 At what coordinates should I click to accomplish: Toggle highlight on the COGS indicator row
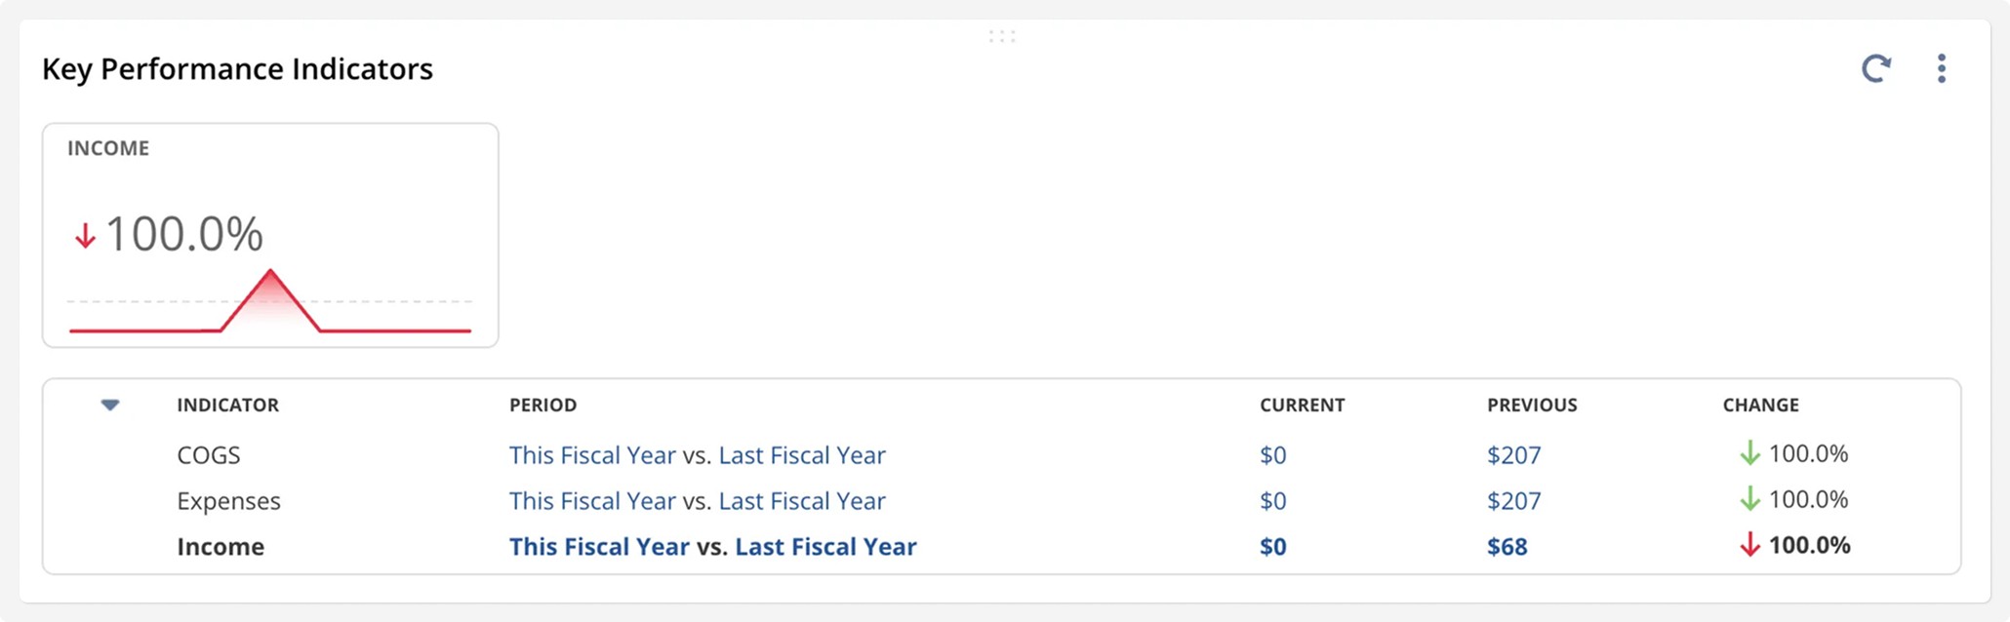210,454
